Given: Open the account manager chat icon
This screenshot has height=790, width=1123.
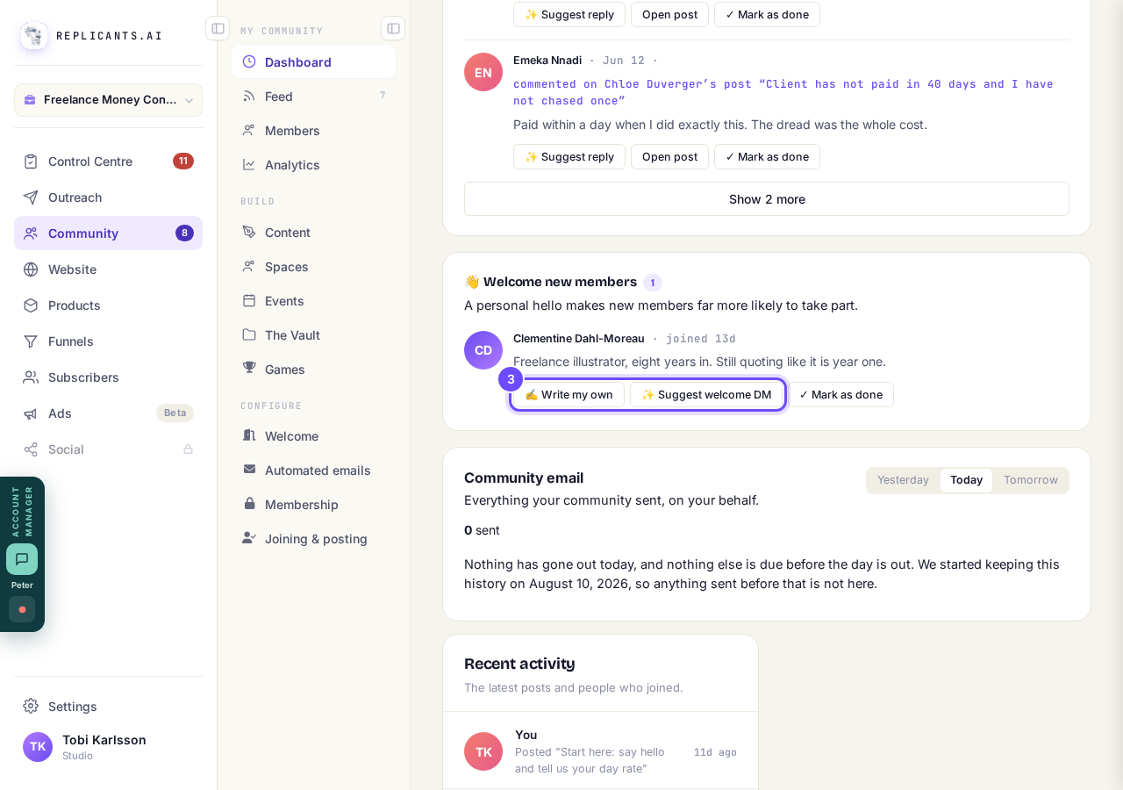Looking at the screenshot, I should click(x=22, y=559).
